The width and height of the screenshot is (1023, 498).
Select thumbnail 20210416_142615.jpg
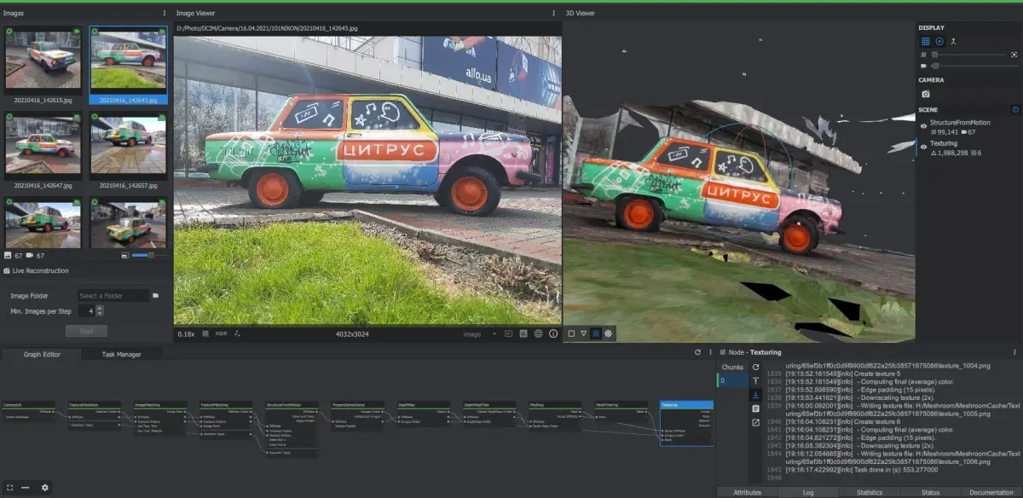[43, 65]
